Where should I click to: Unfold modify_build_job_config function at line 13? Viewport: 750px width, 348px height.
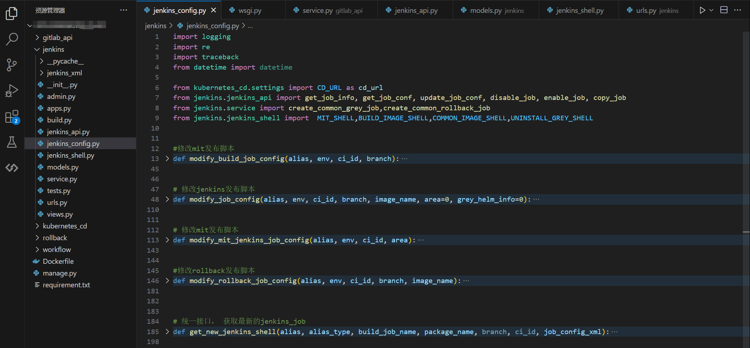(167, 158)
